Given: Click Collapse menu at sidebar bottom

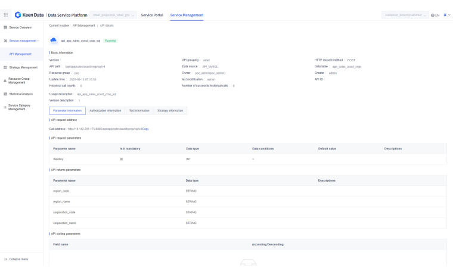Looking at the screenshot, I should [18, 259].
